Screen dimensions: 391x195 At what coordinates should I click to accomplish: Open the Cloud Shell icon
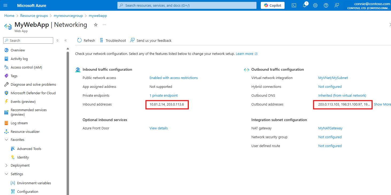click(x=294, y=5)
